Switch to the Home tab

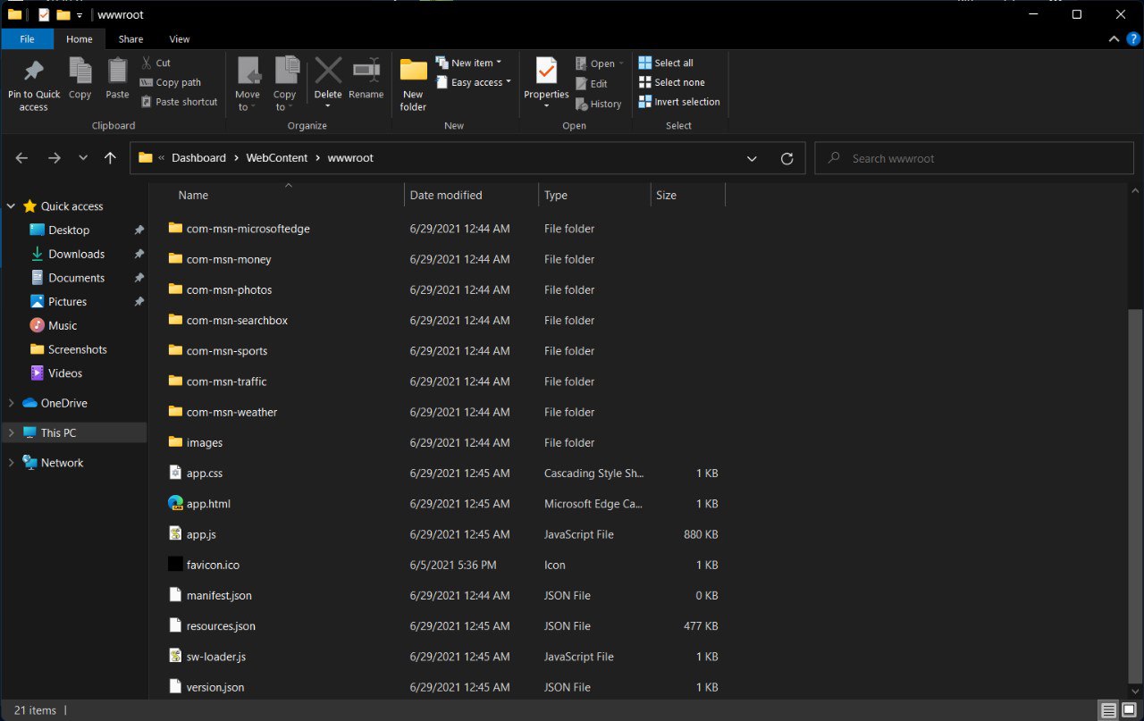click(x=80, y=39)
